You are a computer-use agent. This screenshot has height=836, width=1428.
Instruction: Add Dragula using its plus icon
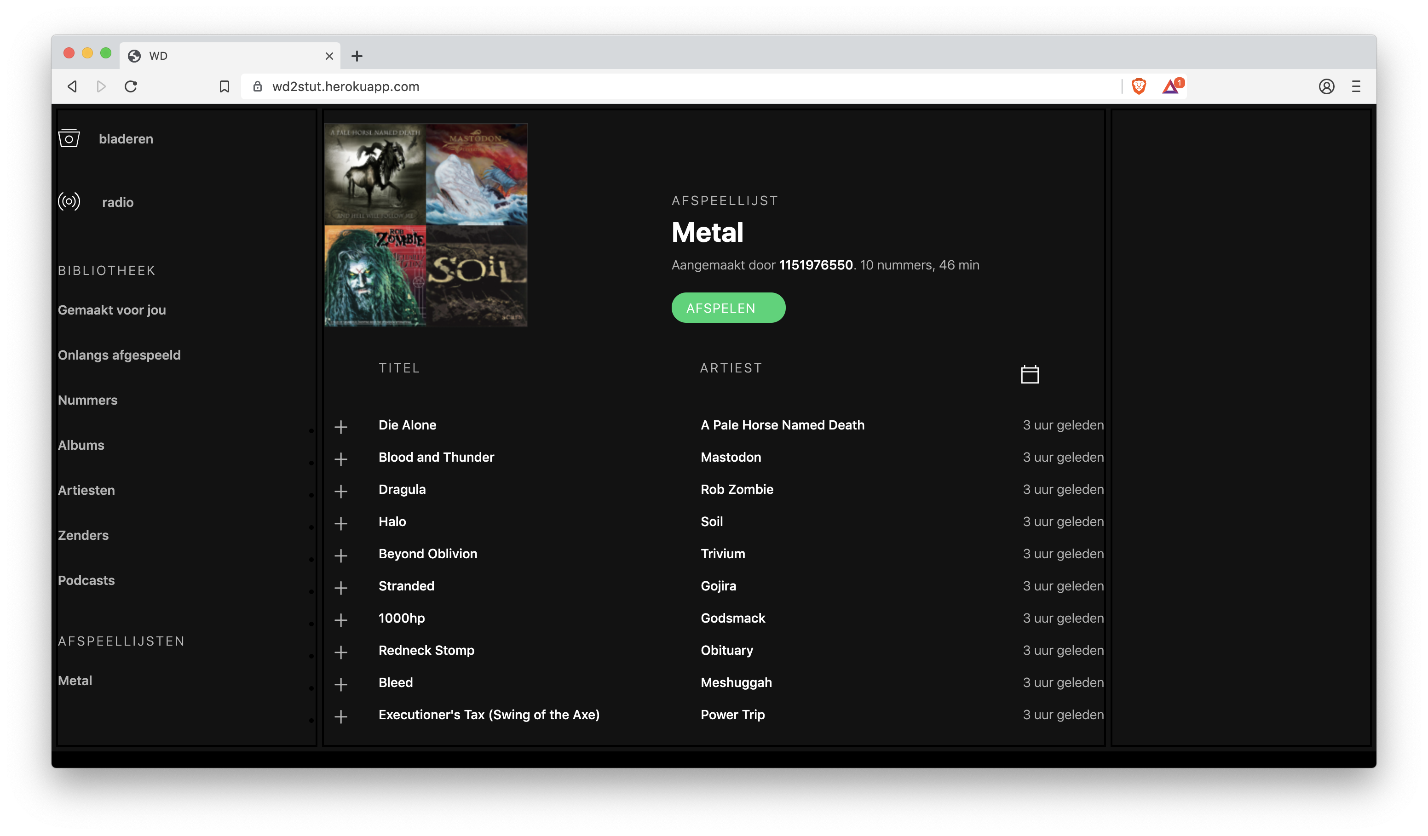[340, 491]
